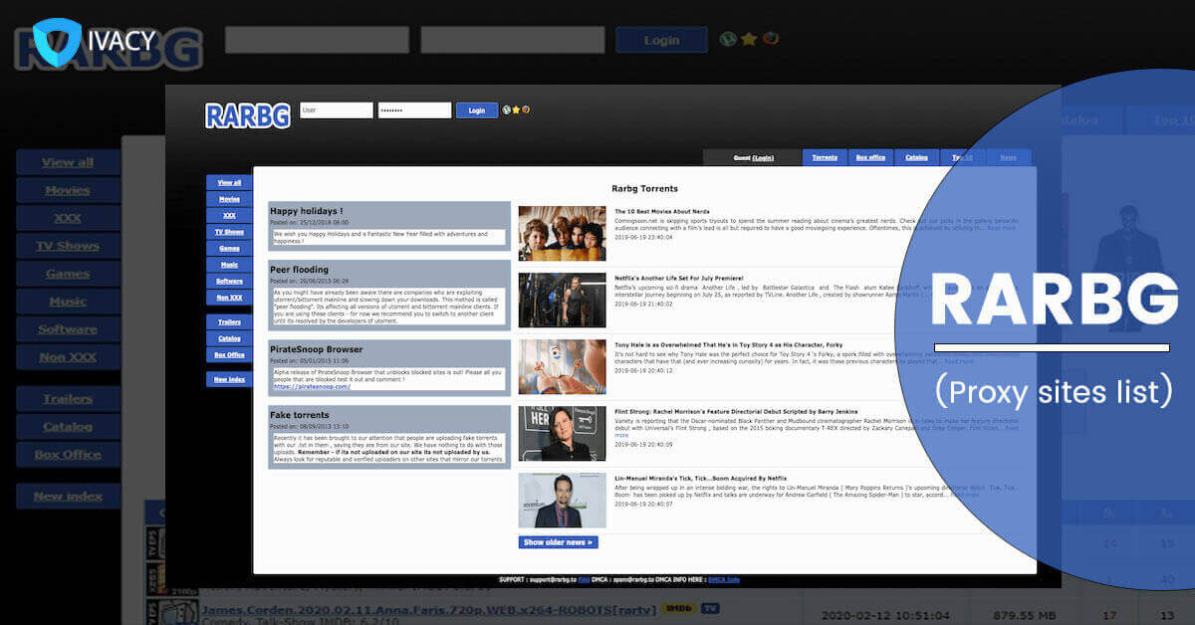Open Games in the blurred background sidebar

[68, 274]
